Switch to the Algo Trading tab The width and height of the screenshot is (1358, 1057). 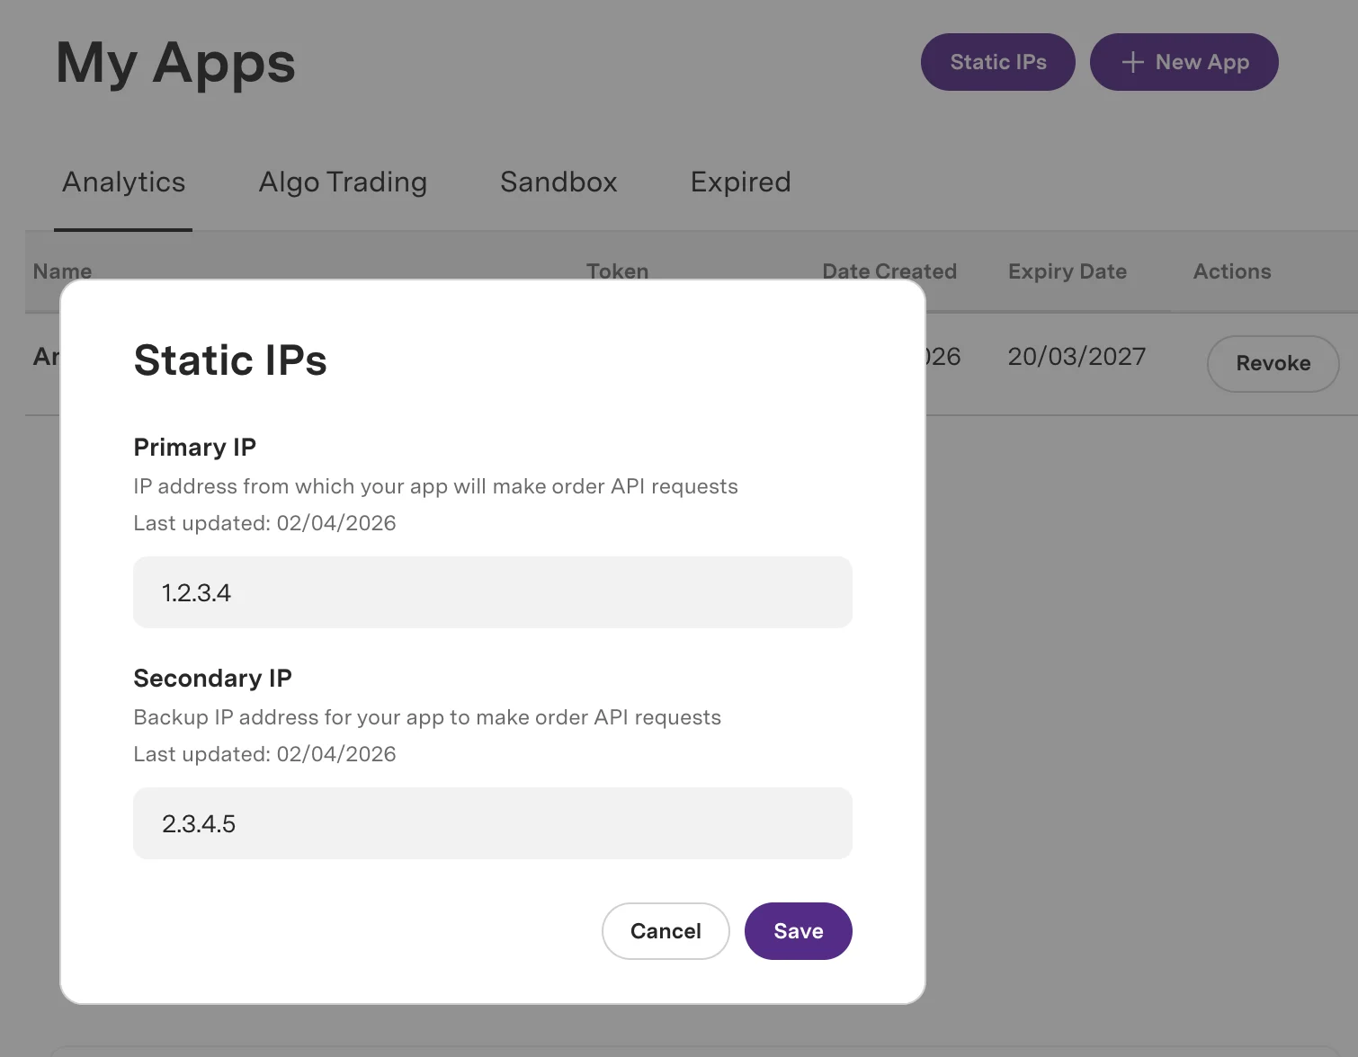343,182
